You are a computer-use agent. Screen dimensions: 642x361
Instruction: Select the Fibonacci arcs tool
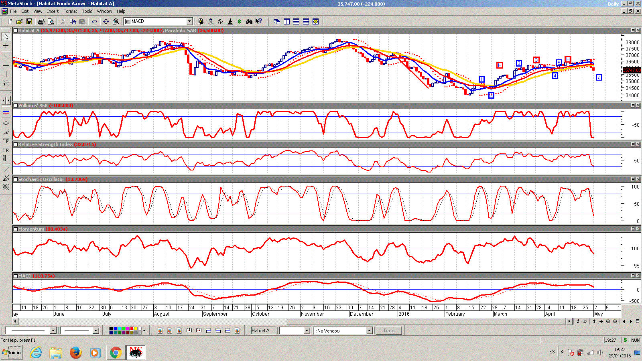tap(6, 123)
